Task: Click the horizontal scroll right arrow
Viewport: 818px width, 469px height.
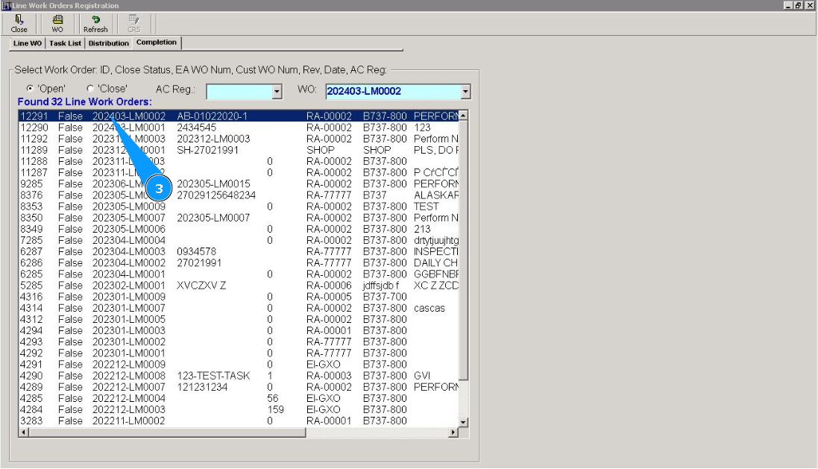Action: pyautogui.click(x=453, y=432)
